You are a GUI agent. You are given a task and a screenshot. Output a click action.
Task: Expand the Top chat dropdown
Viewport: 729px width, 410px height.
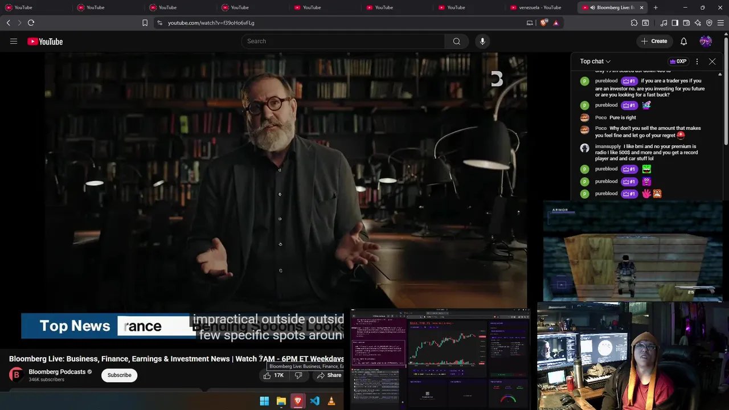point(595,61)
